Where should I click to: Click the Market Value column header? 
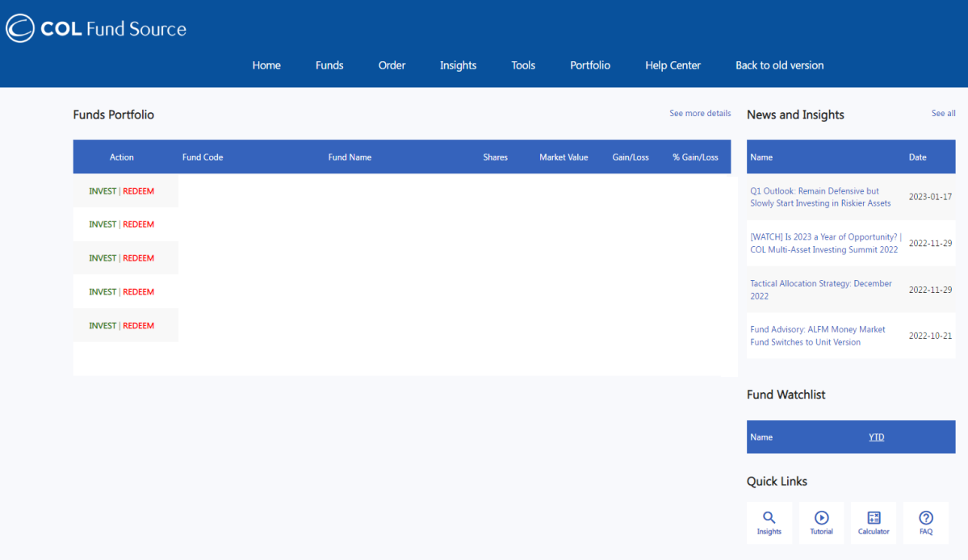(564, 157)
